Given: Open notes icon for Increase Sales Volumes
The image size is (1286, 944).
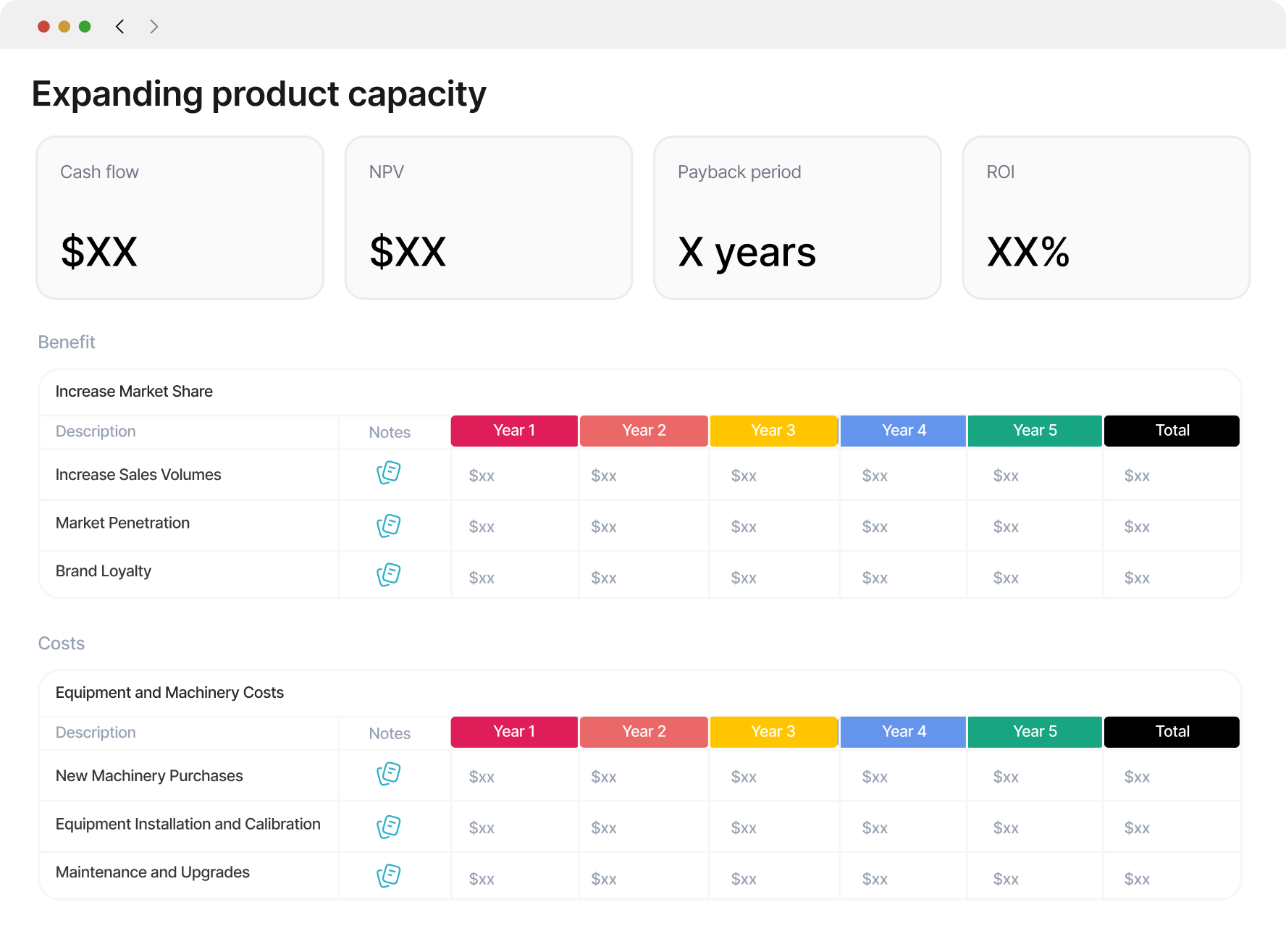Looking at the screenshot, I should click(x=389, y=473).
